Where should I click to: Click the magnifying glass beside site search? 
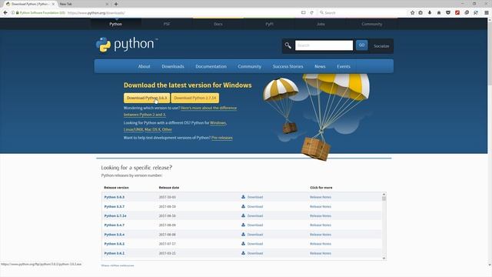point(288,45)
